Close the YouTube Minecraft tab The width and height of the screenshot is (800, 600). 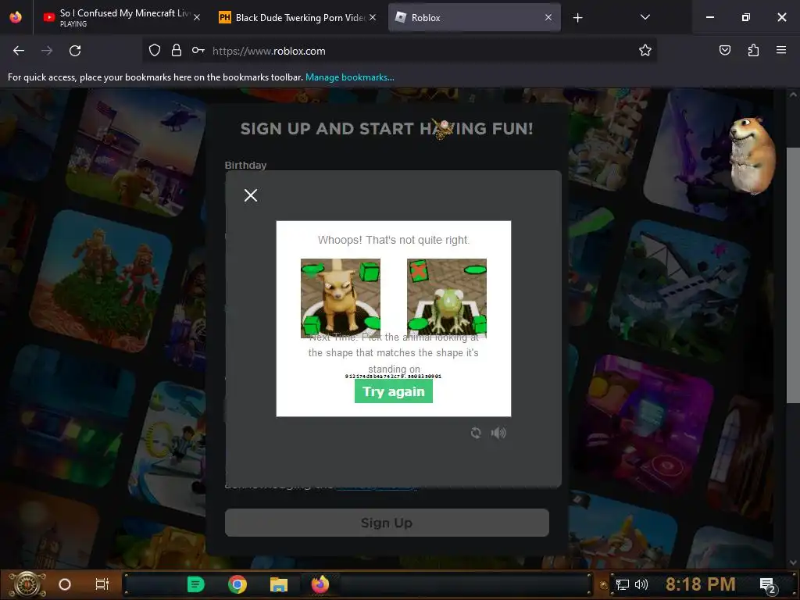pyautogui.click(x=197, y=17)
